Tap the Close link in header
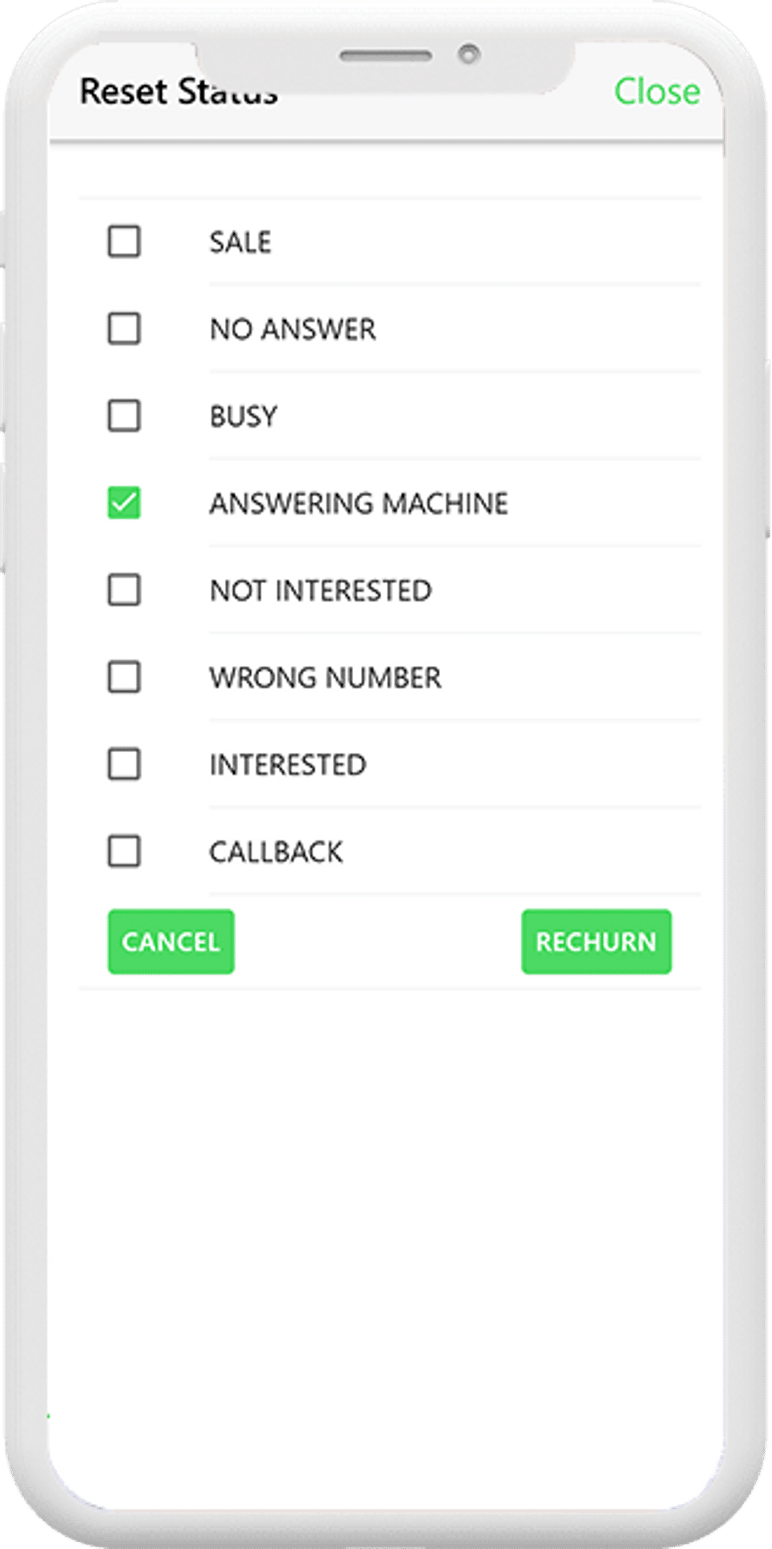772x1549 pixels. click(x=656, y=92)
